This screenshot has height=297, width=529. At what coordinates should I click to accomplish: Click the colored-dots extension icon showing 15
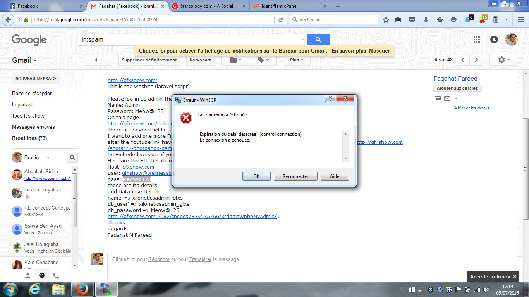click(483, 19)
